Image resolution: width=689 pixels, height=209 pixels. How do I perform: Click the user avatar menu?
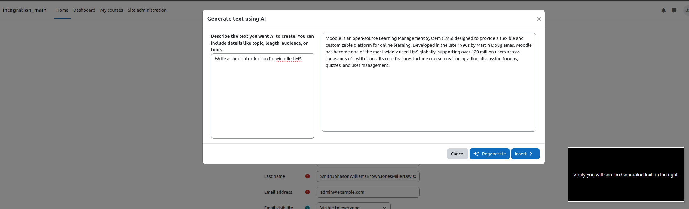tap(686, 10)
